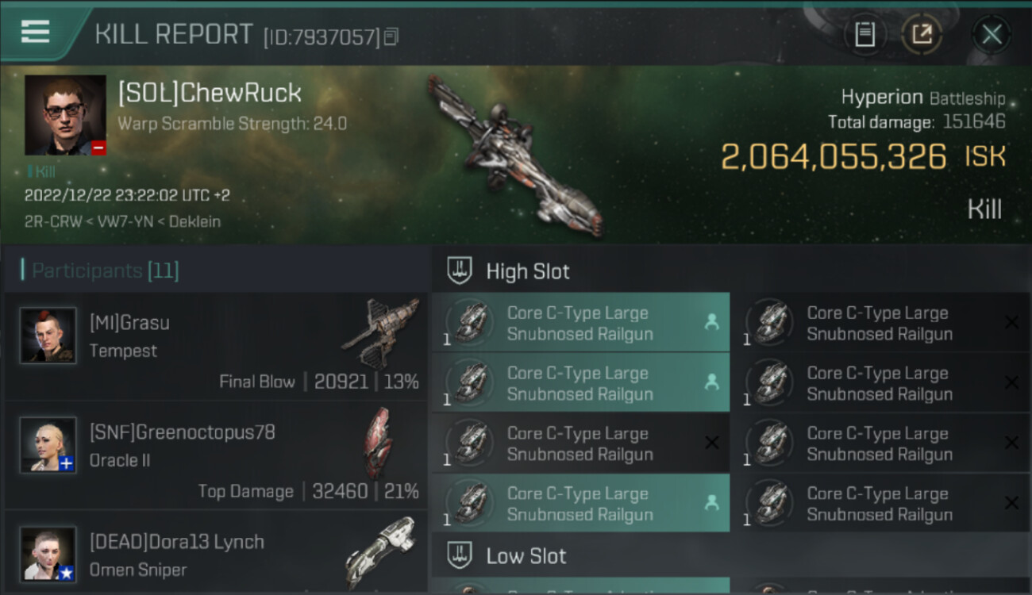Select the first right-column Snubnosed Railgun
This screenshot has height=595, width=1032.
[x=881, y=323]
